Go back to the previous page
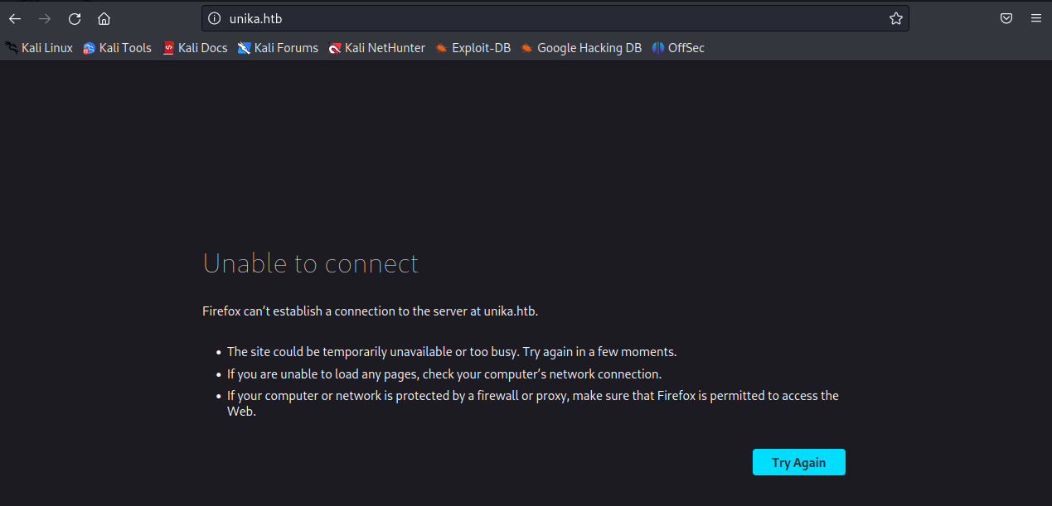The image size is (1052, 506). (x=15, y=18)
